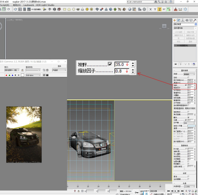
Task: Open the HDR Light Studio menu
Action: (x=45, y=5)
